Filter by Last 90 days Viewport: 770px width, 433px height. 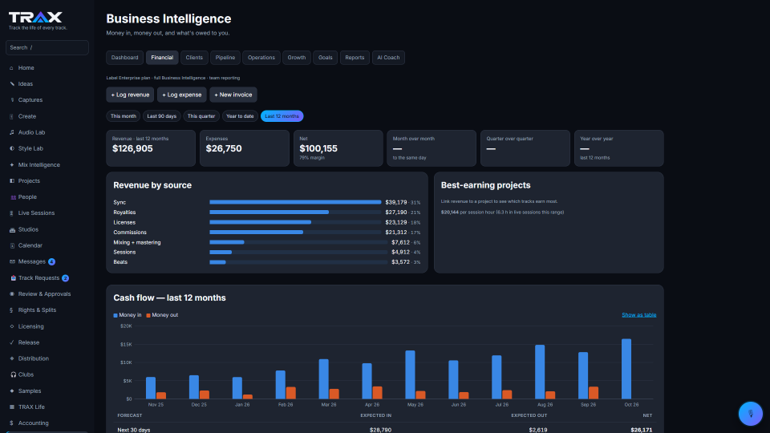(161, 116)
